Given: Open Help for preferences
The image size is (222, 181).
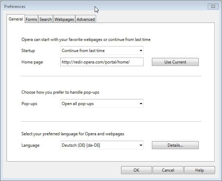Looking at the screenshot, I should point(199,170).
